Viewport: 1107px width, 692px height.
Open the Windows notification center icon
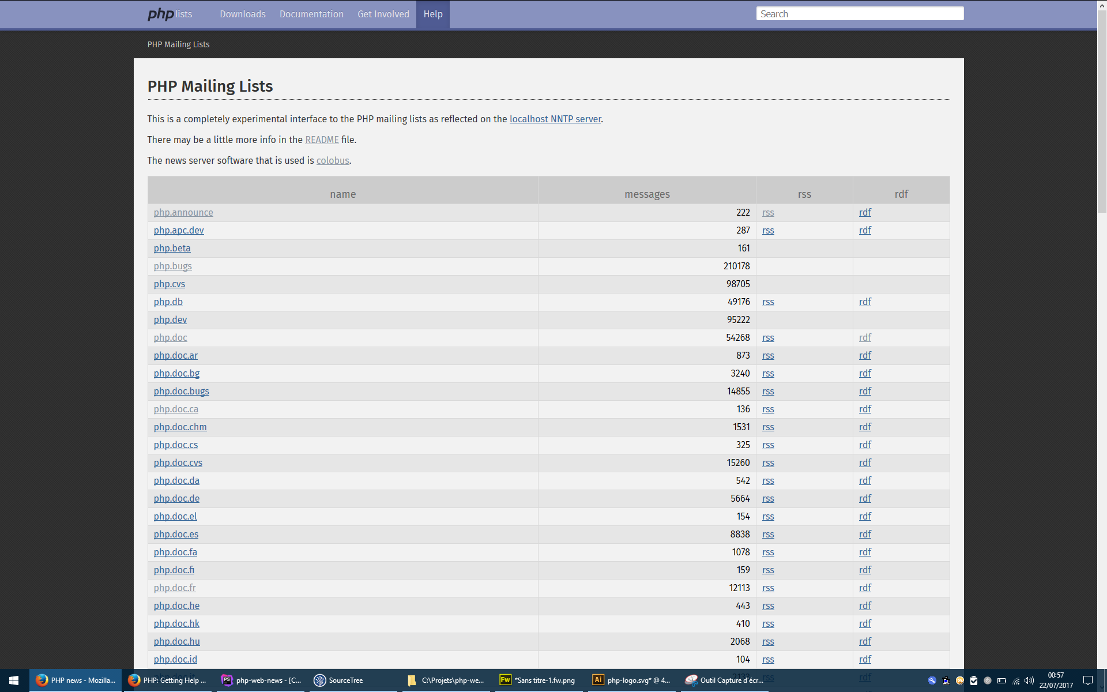tap(1088, 680)
